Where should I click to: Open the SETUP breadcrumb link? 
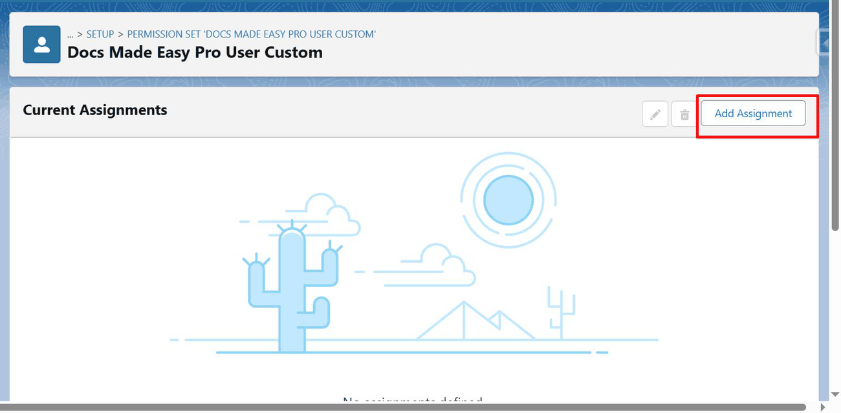coord(100,34)
